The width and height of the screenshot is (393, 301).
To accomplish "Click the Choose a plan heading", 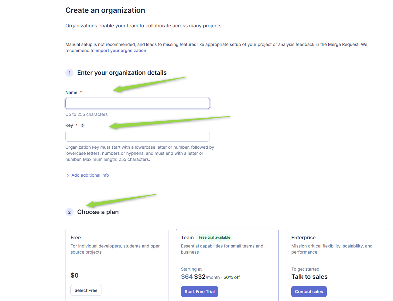I will pyautogui.click(x=98, y=212).
